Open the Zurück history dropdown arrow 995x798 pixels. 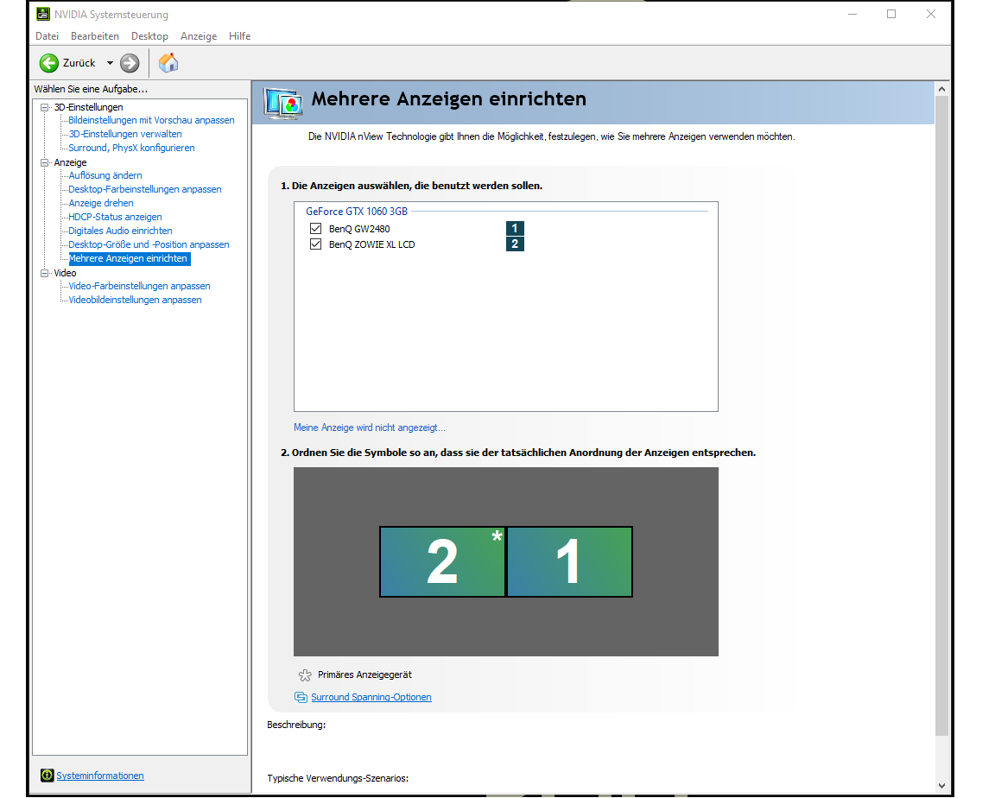tap(110, 63)
